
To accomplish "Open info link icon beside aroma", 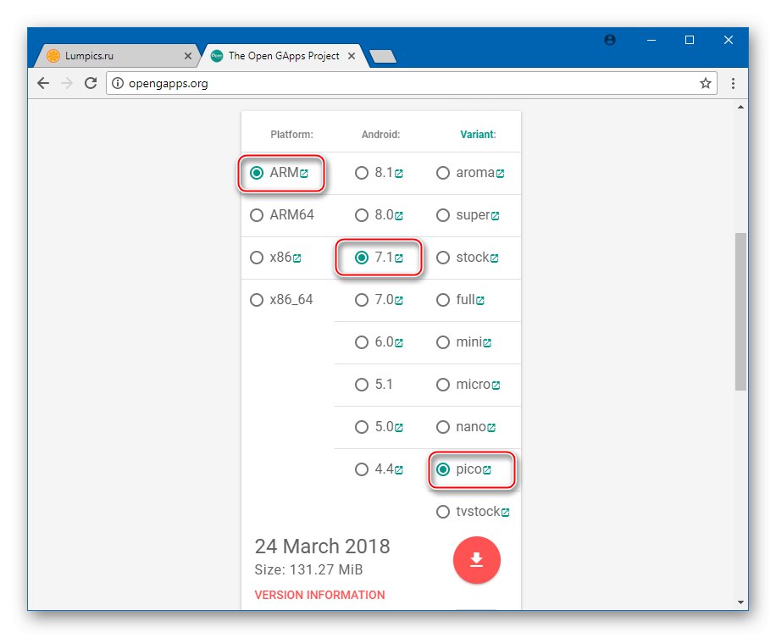I will pyautogui.click(x=501, y=174).
